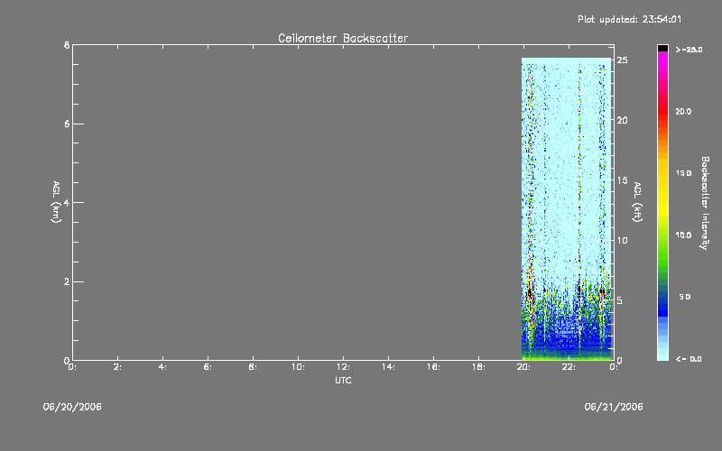The width and height of the screenshot is (722, 451).
Task: Click the yellow region of the colorbar near 15.0
Action: 662,174
